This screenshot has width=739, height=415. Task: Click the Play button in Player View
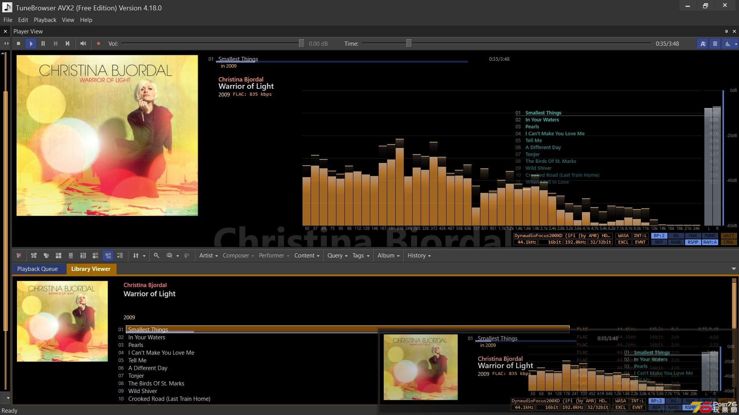tap(31, 43)
